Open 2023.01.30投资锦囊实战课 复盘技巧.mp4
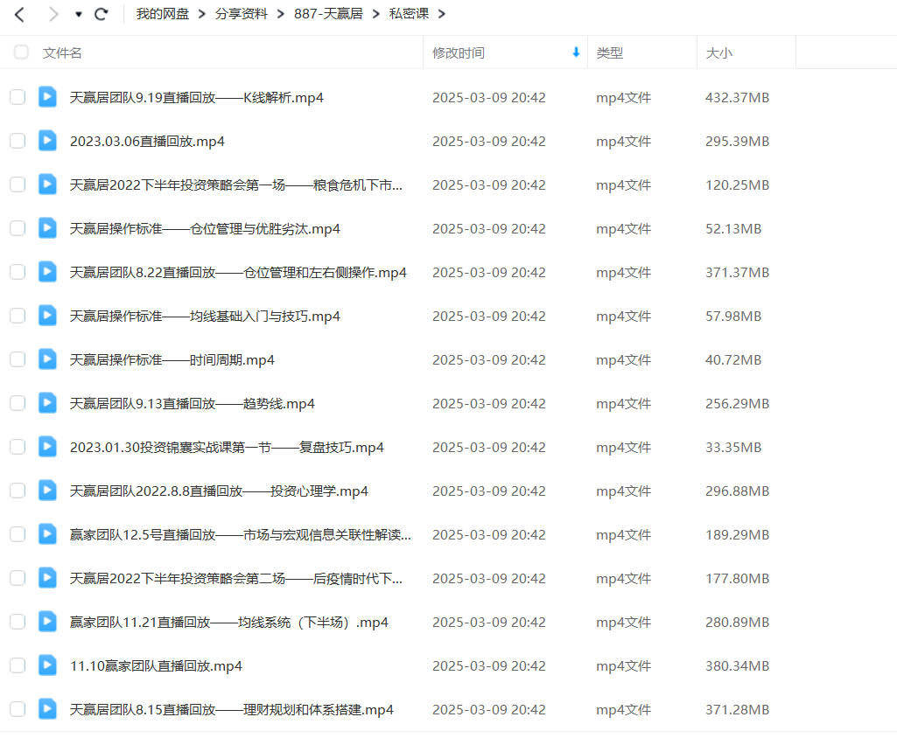 227,448
